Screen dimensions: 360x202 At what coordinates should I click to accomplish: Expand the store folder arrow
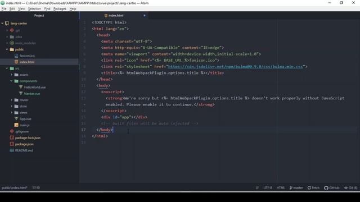pos(11,106)
